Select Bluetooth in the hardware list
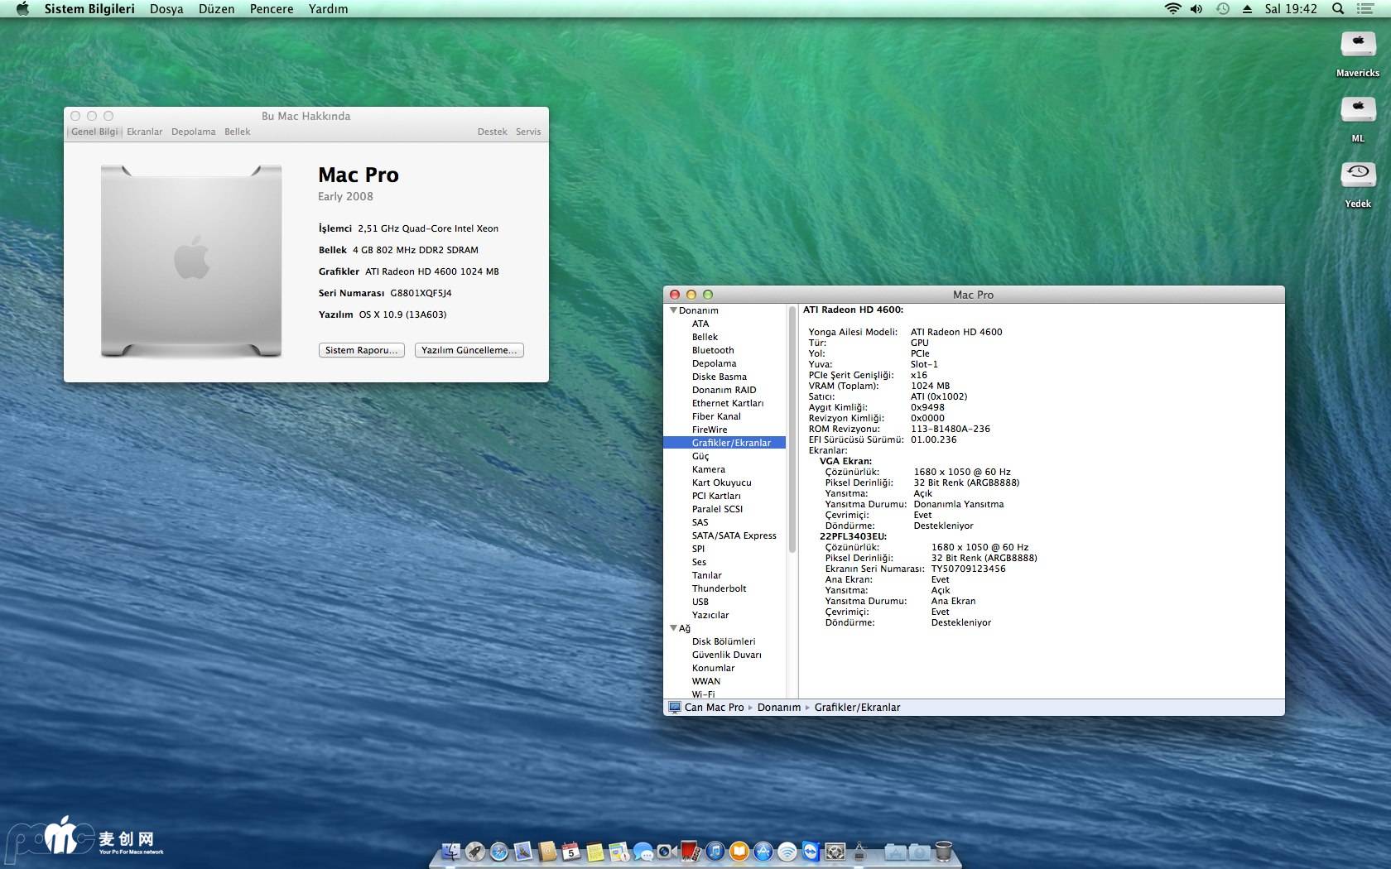The image size is (1391, 869). click(x=713, y=350)
